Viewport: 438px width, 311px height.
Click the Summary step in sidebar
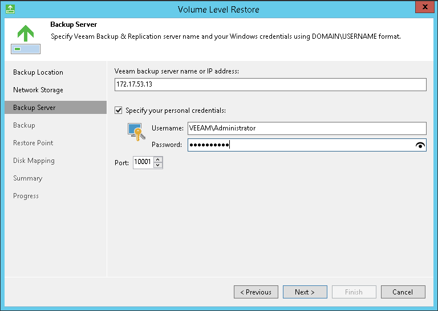click(27, 178)
